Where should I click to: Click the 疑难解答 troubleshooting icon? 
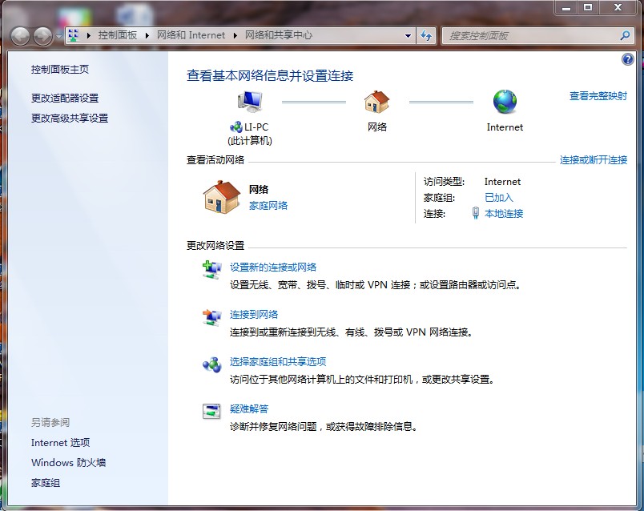(x=211, y=410)
